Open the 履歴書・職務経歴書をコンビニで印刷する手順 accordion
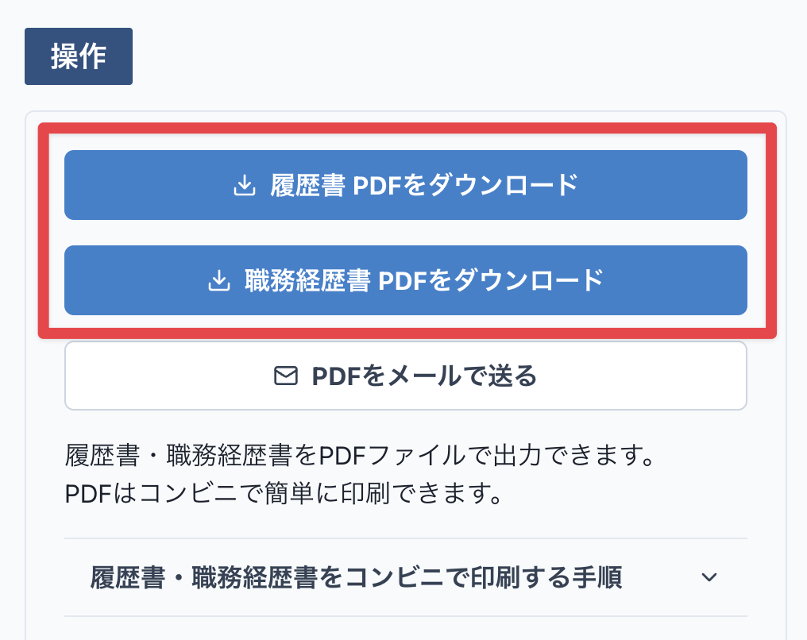 click(x=406, y=577)
